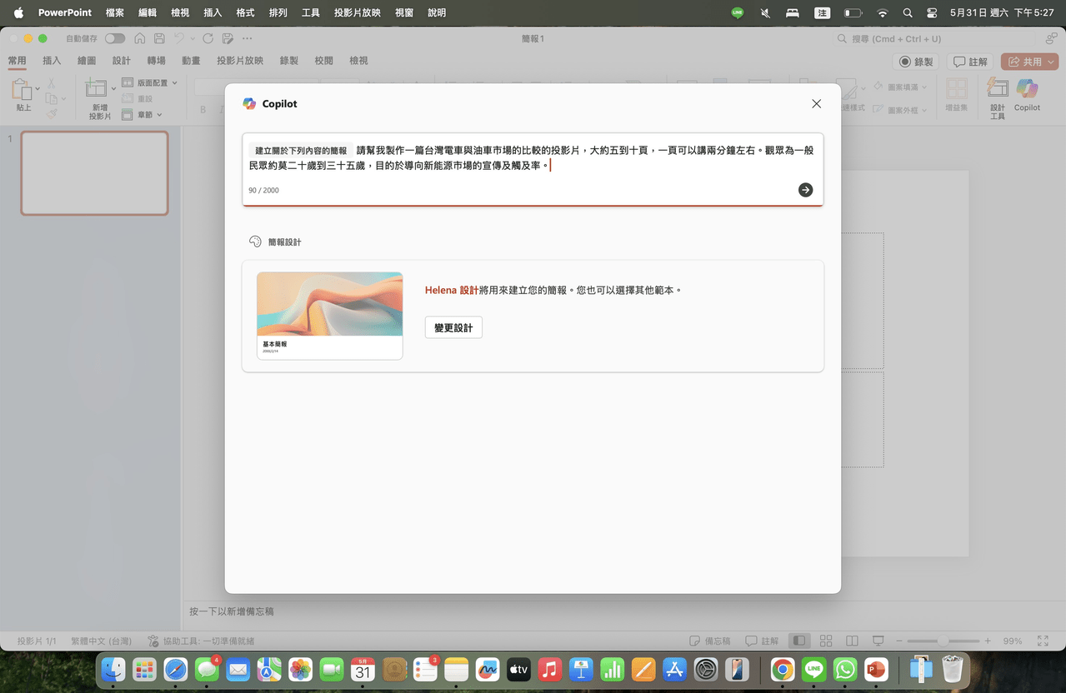Image resolution: width=1066 pixels, height=693 pixels.
Task: Click the 99% zoom level text
Action: point(1013,641)
